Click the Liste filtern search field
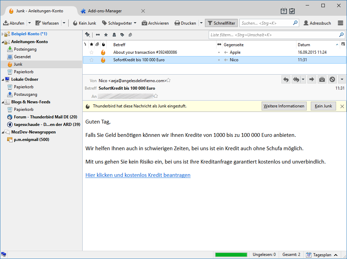Screen dimensions: 347x259 [274, 35]
